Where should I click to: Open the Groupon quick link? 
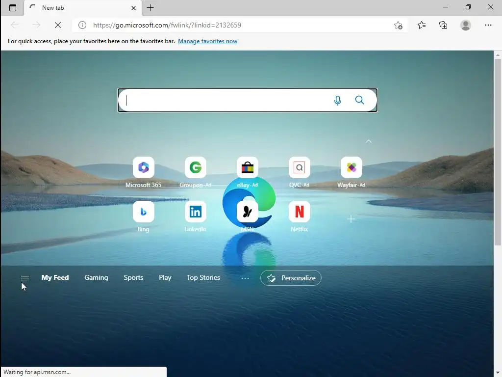pos(195,172)
